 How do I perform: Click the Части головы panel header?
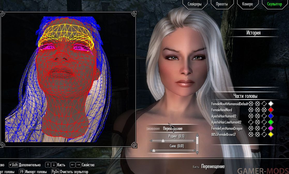coord(245,96)
